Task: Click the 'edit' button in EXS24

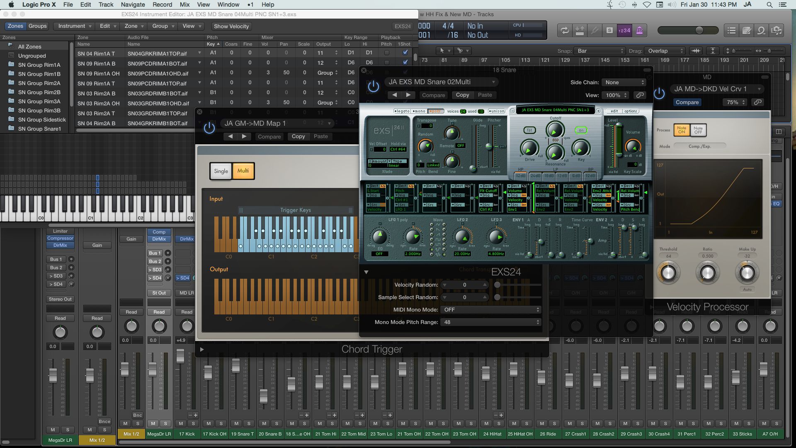Action: click(x=614, y=111)
